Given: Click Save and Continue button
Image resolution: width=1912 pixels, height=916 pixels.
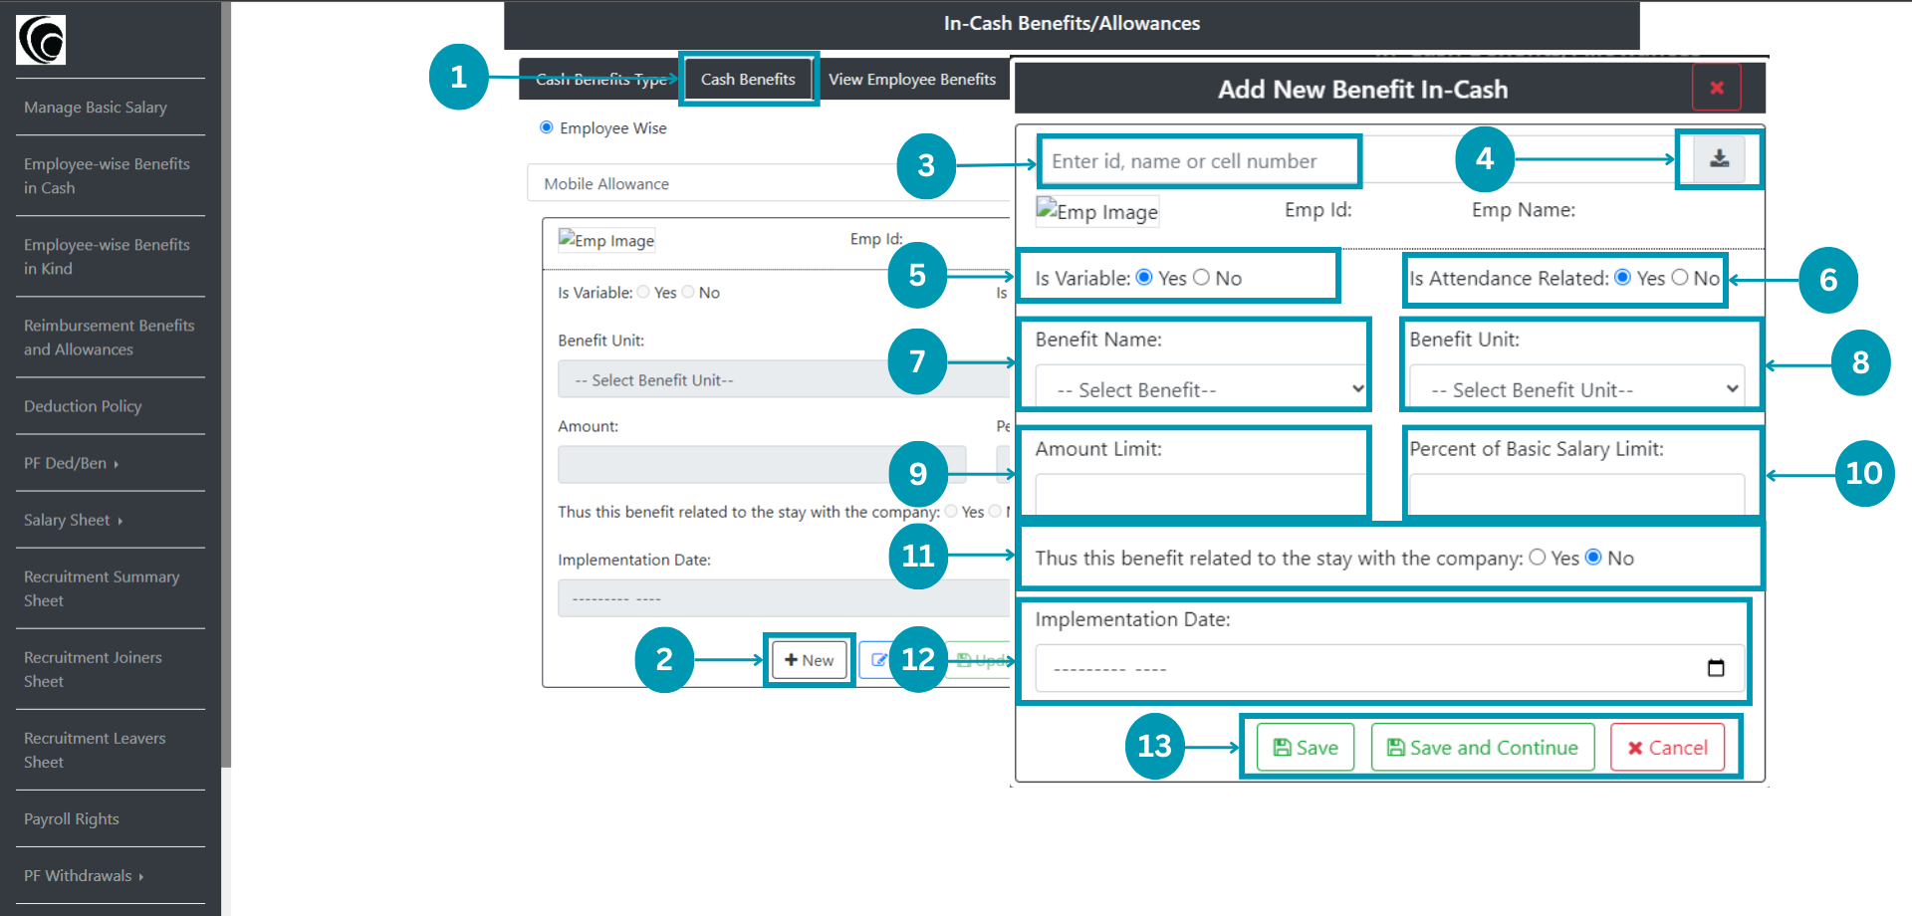Looking at the screenshot, I should (x=1483, y=747).
